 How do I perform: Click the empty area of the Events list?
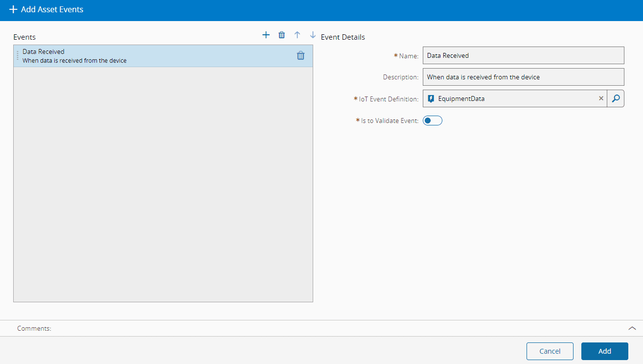[x=163, y=186]
